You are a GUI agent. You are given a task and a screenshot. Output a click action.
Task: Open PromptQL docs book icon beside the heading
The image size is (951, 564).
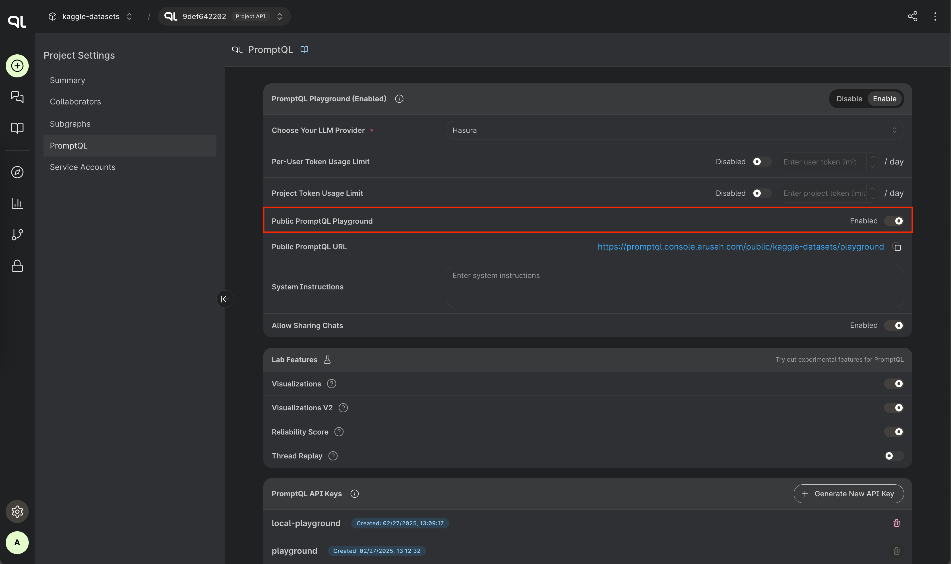[304, 50]
